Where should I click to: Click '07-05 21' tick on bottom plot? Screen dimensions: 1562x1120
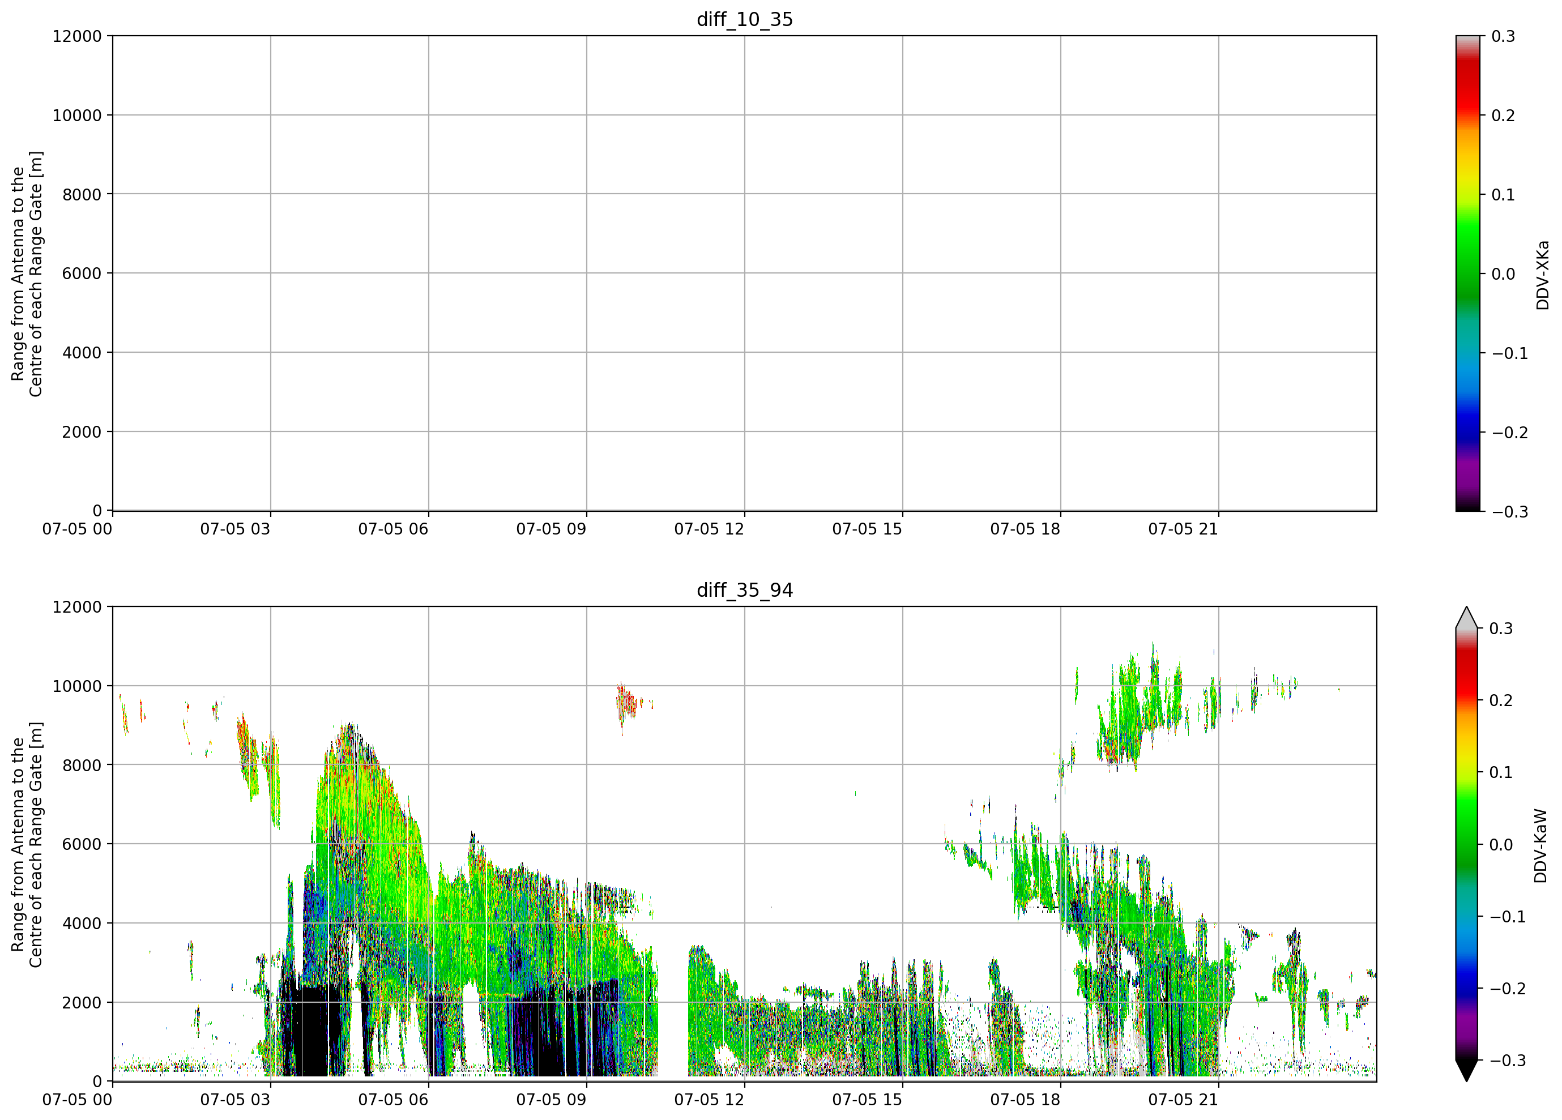click(x=1183, y=1100)
